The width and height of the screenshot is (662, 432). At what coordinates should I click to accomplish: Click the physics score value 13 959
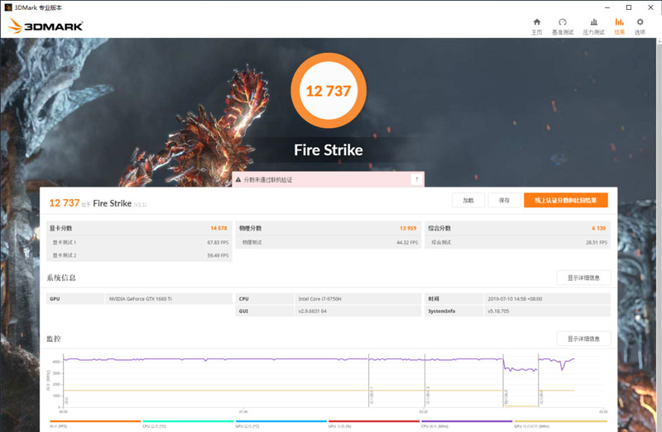coord(408,228)
